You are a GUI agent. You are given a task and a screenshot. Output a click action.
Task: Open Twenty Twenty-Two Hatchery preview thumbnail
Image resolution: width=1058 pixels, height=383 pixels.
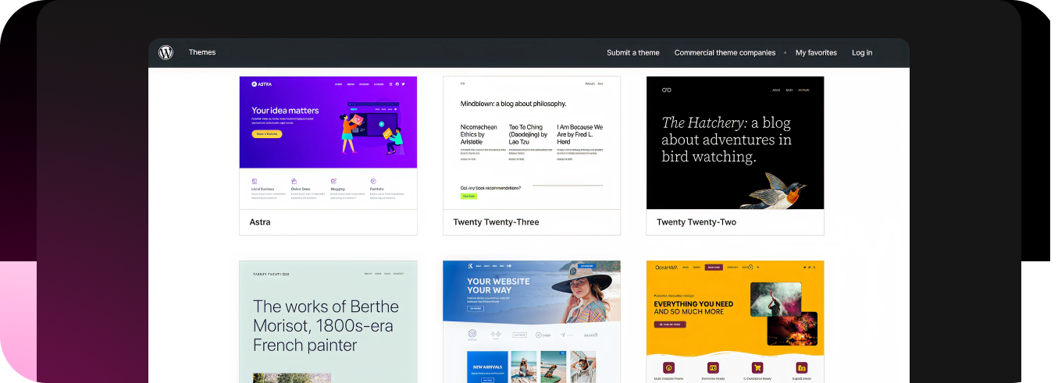pyautogui.click(x=736, y=143)
